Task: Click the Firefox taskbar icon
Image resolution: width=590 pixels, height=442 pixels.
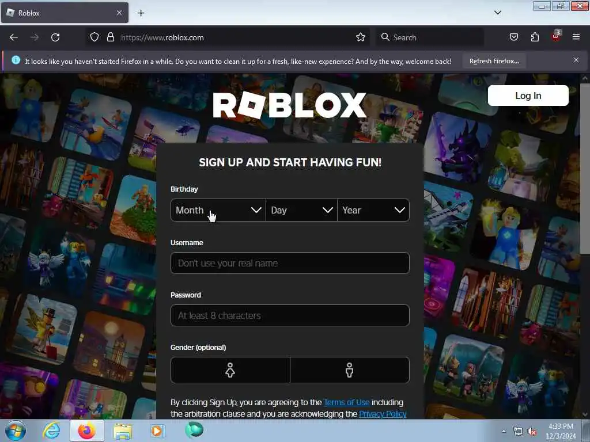Action: pyautogui.click(x=87, y=430)
